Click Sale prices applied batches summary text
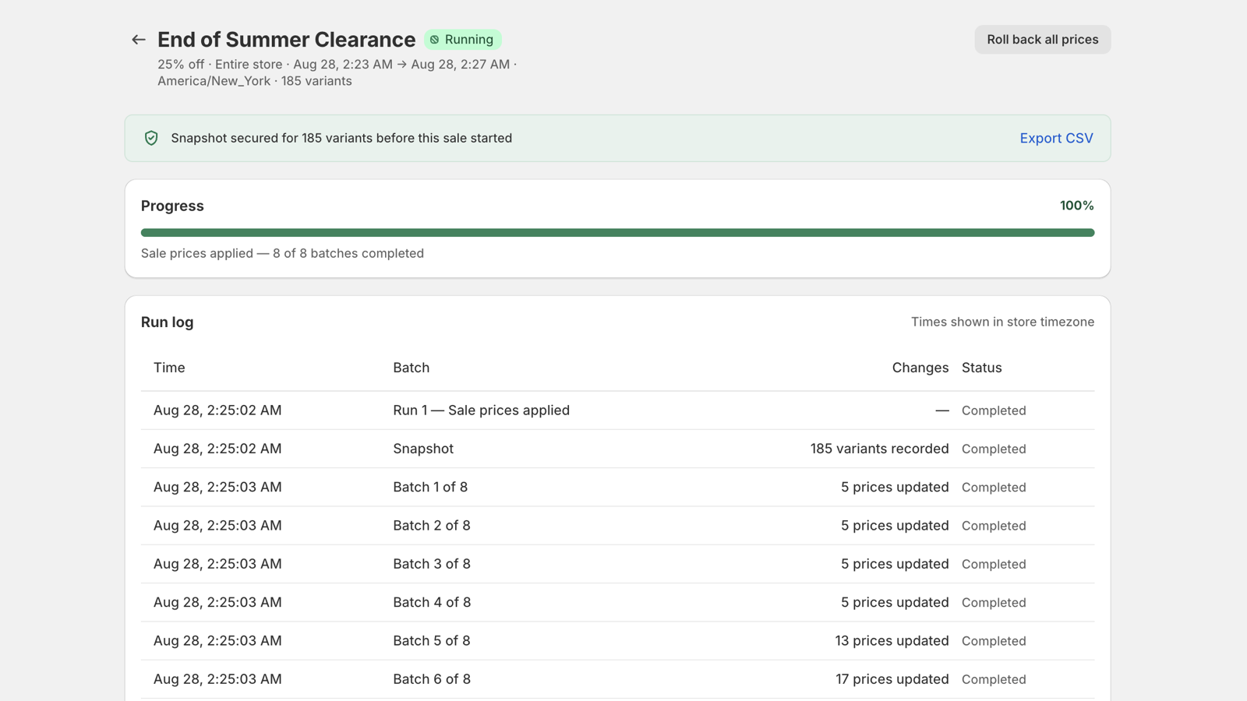 (x=282, y=253)
